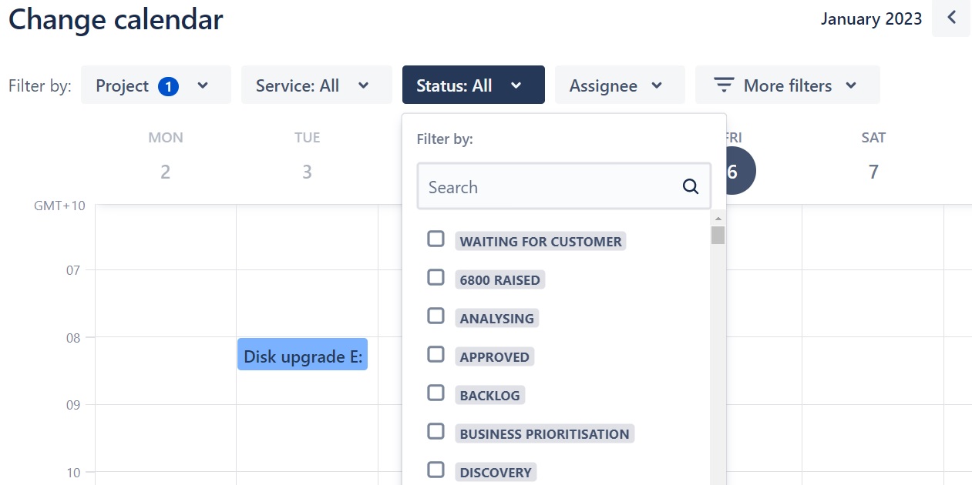Expand the More filters menu
972x485 pixels.
click(x=788, y=85)
